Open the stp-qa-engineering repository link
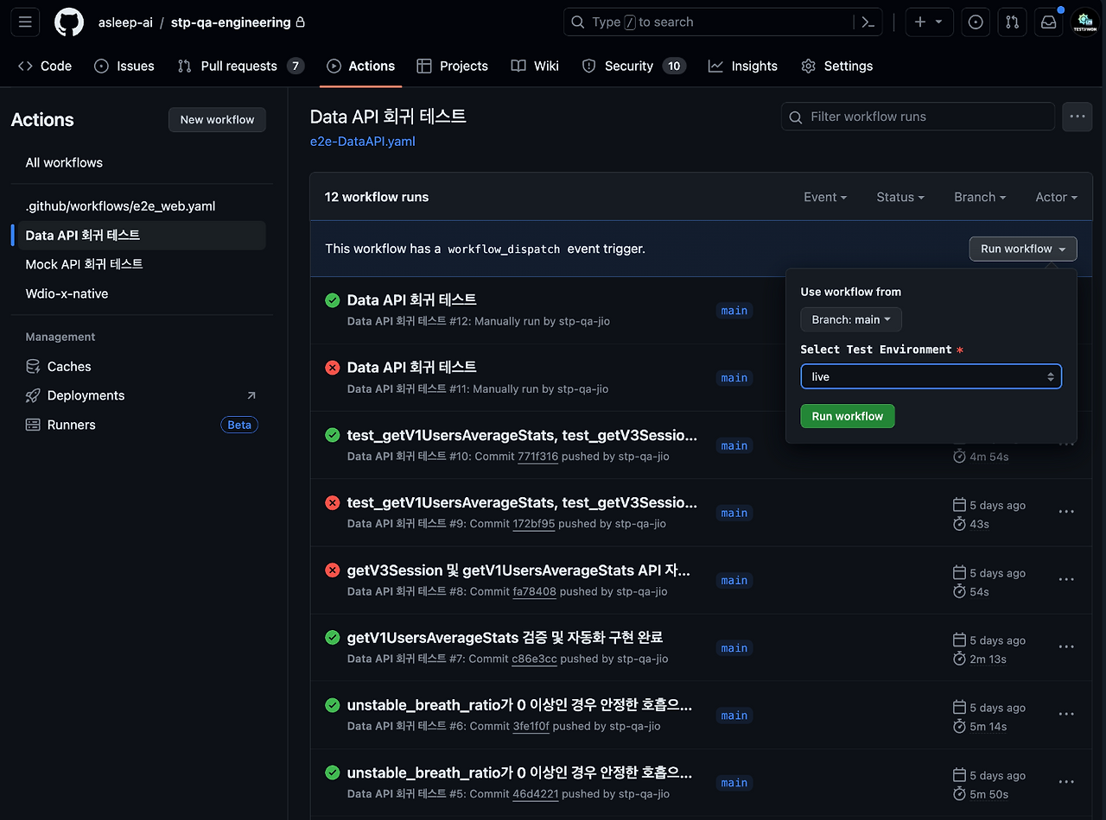Viewport: 1106px width, 820px height. tap(231, 22)
